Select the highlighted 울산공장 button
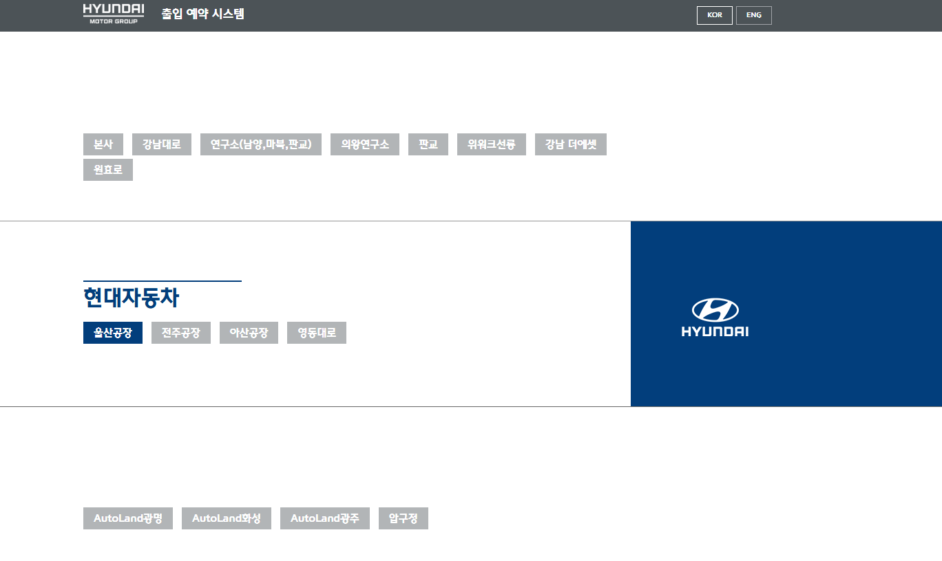Image resolution: width=942 pixels, height=561 pixels. (113, 333)
